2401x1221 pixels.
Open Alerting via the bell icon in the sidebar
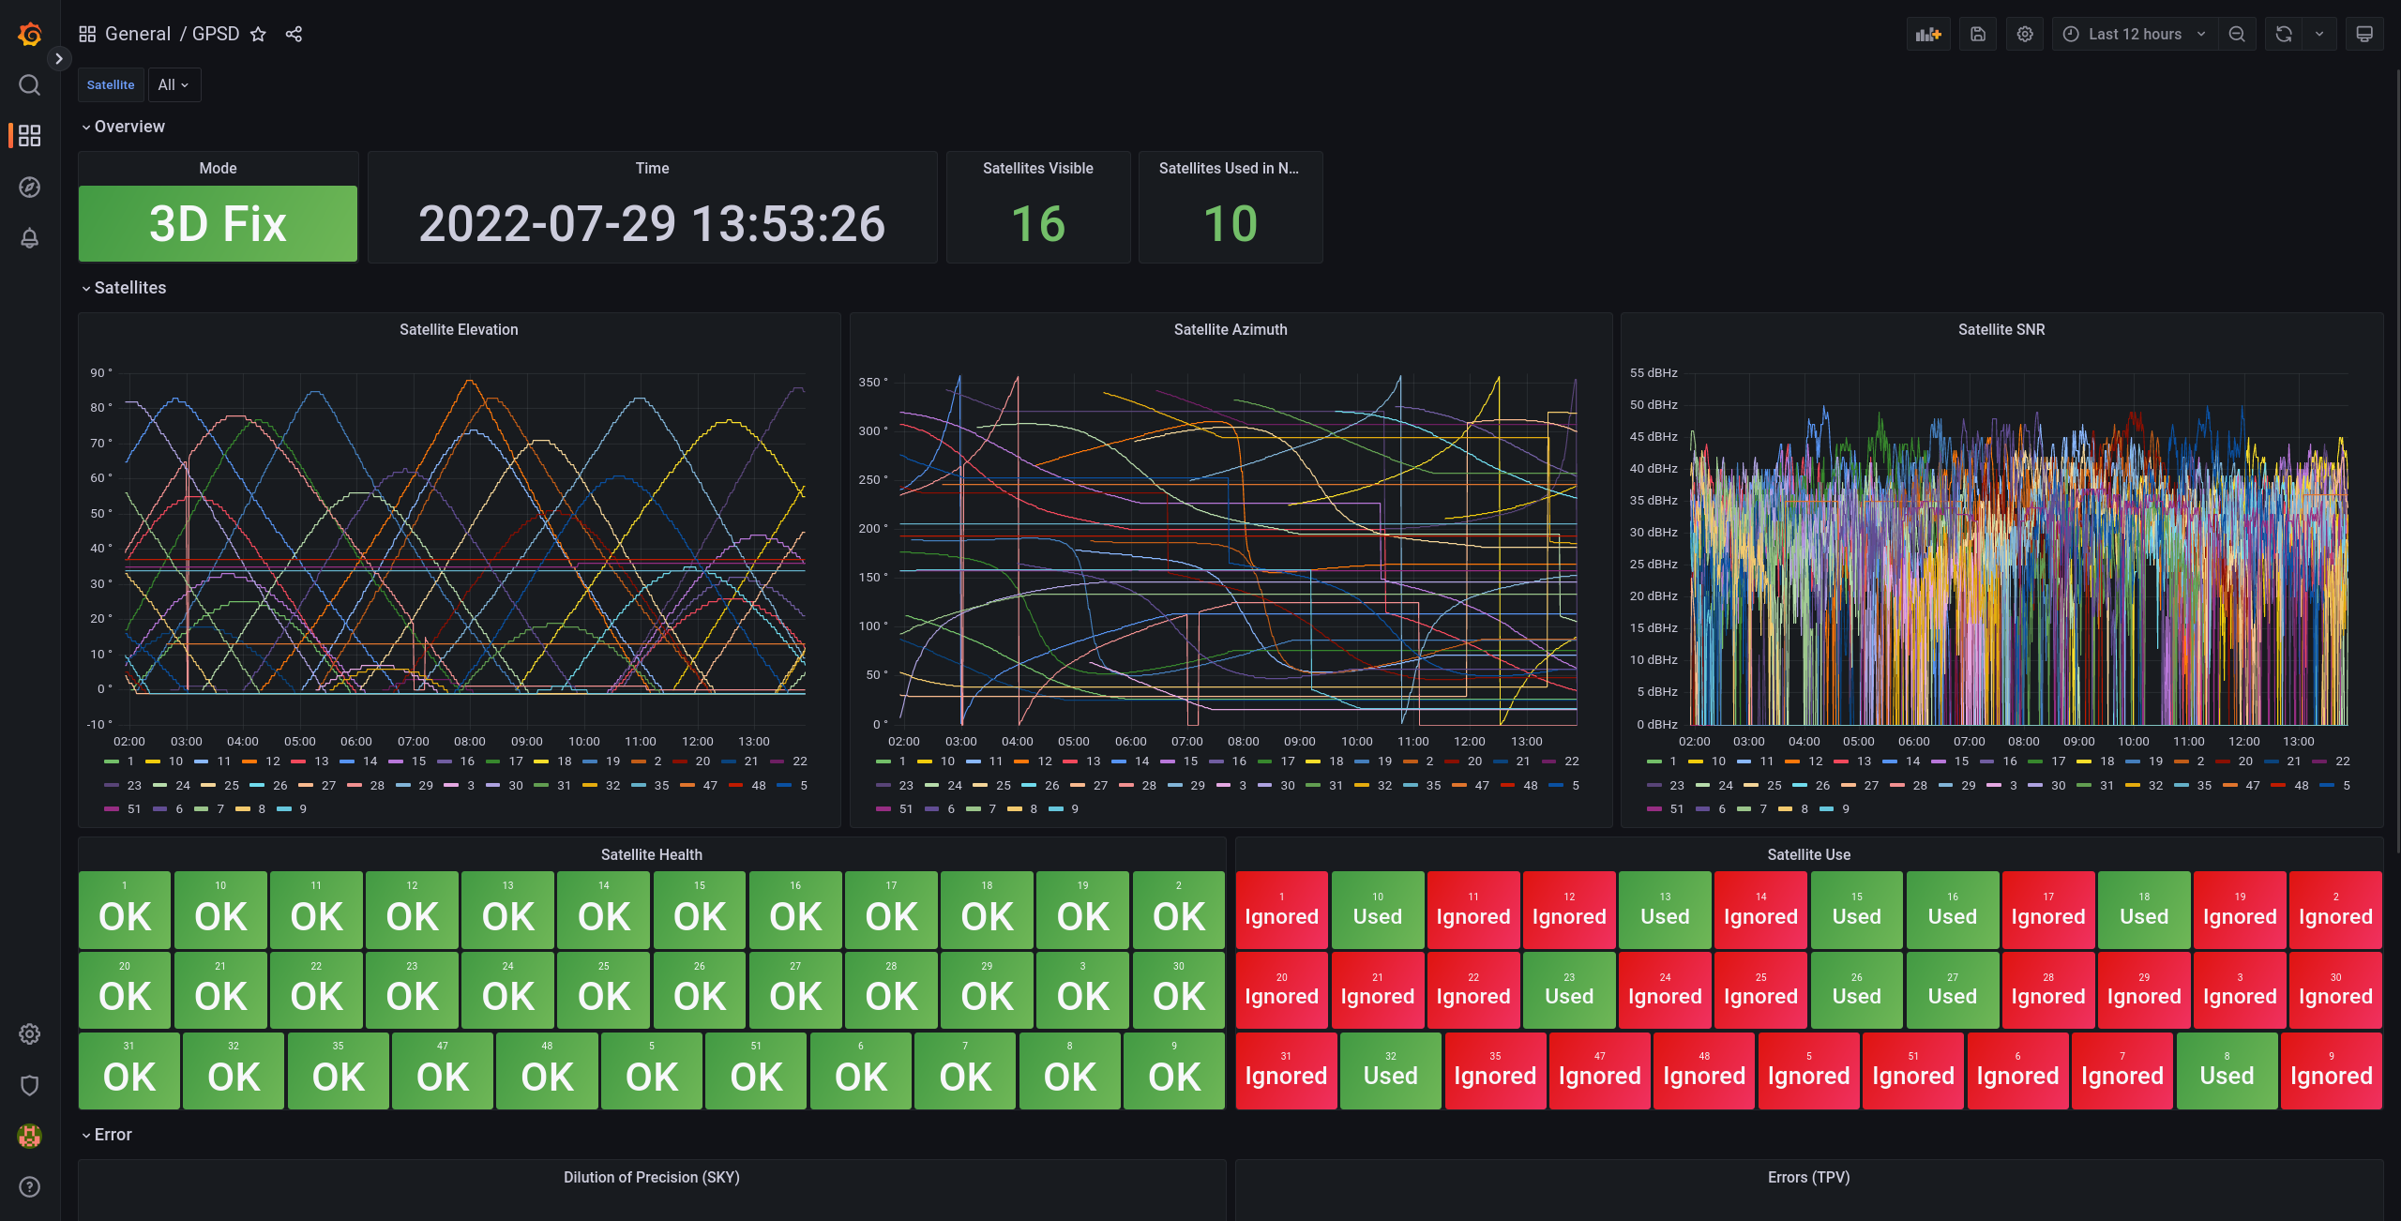tap(30, 238)
